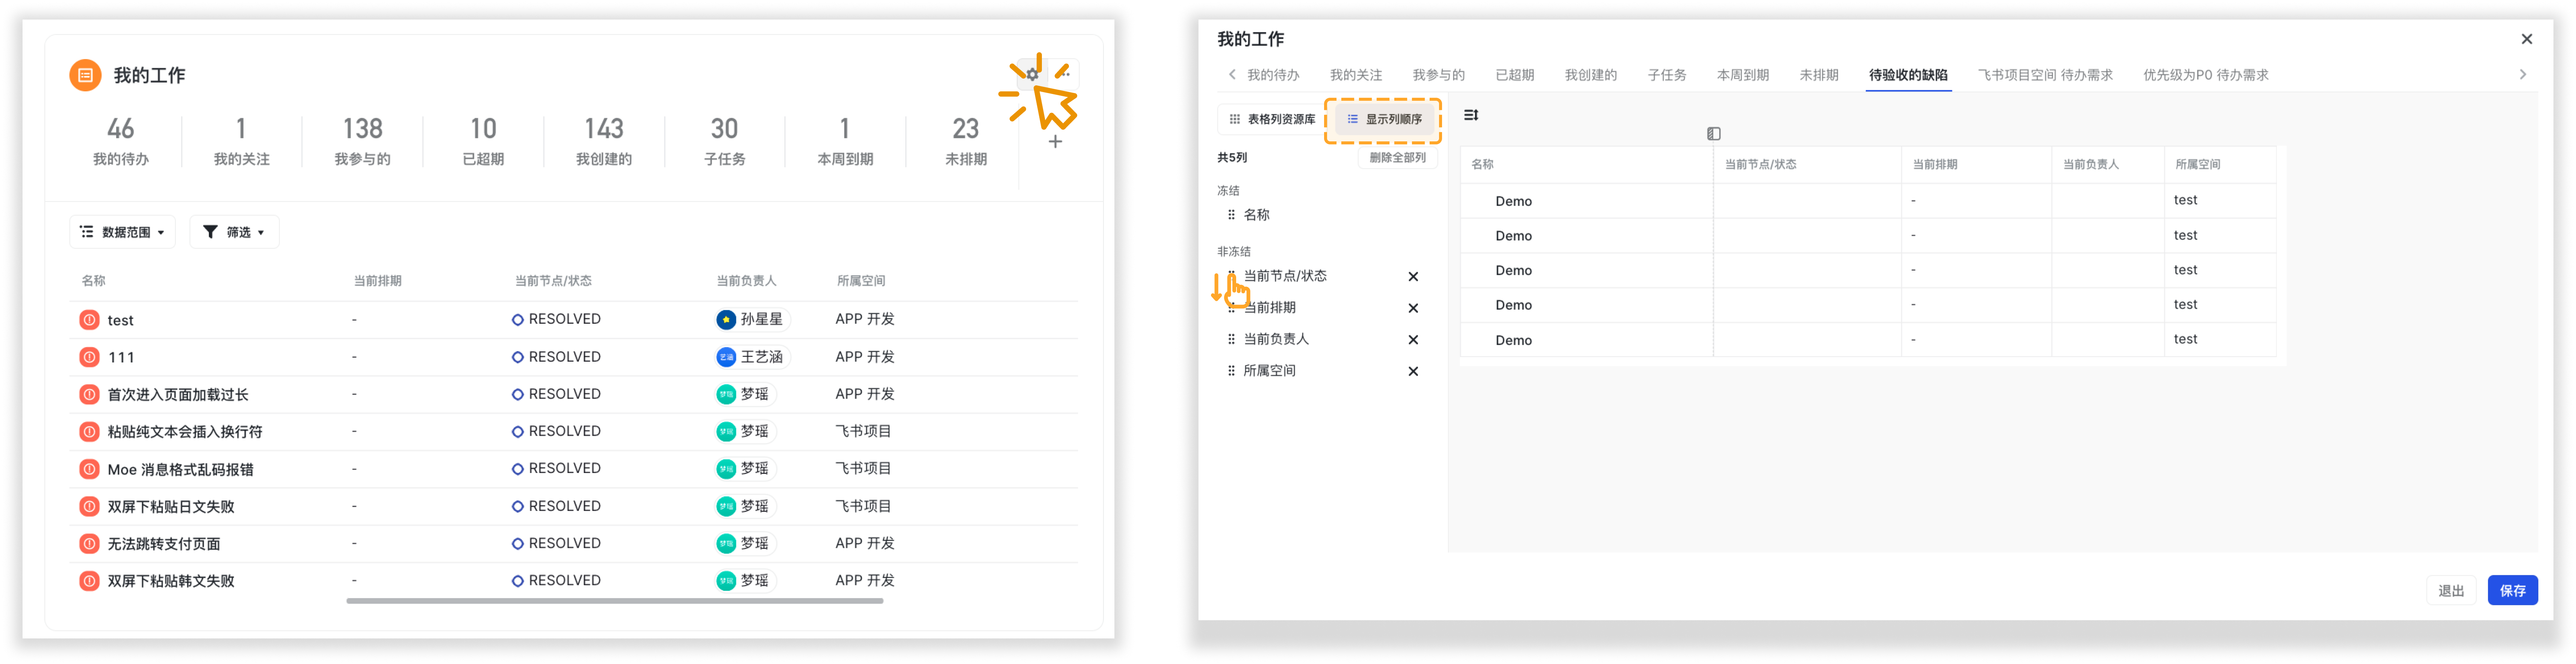Open the work item 双屏下粘贴韩文失败

point(171,581)
